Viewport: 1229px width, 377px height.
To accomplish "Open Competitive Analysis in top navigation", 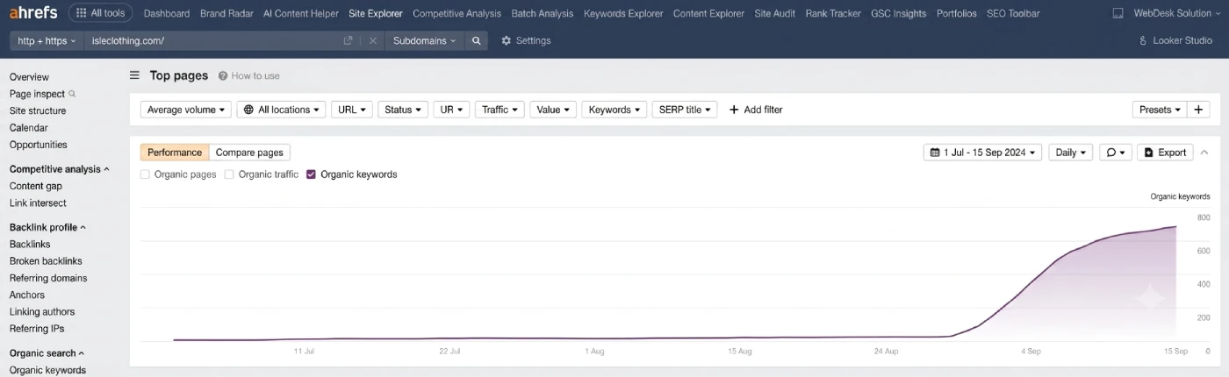I will 456,13.
